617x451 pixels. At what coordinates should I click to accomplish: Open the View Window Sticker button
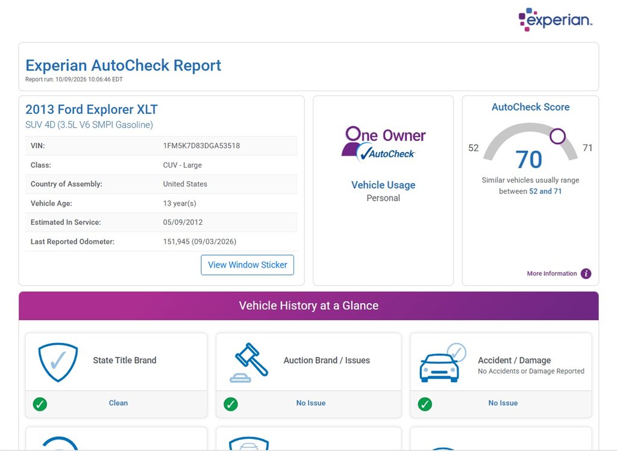click(x=248, y=265)
